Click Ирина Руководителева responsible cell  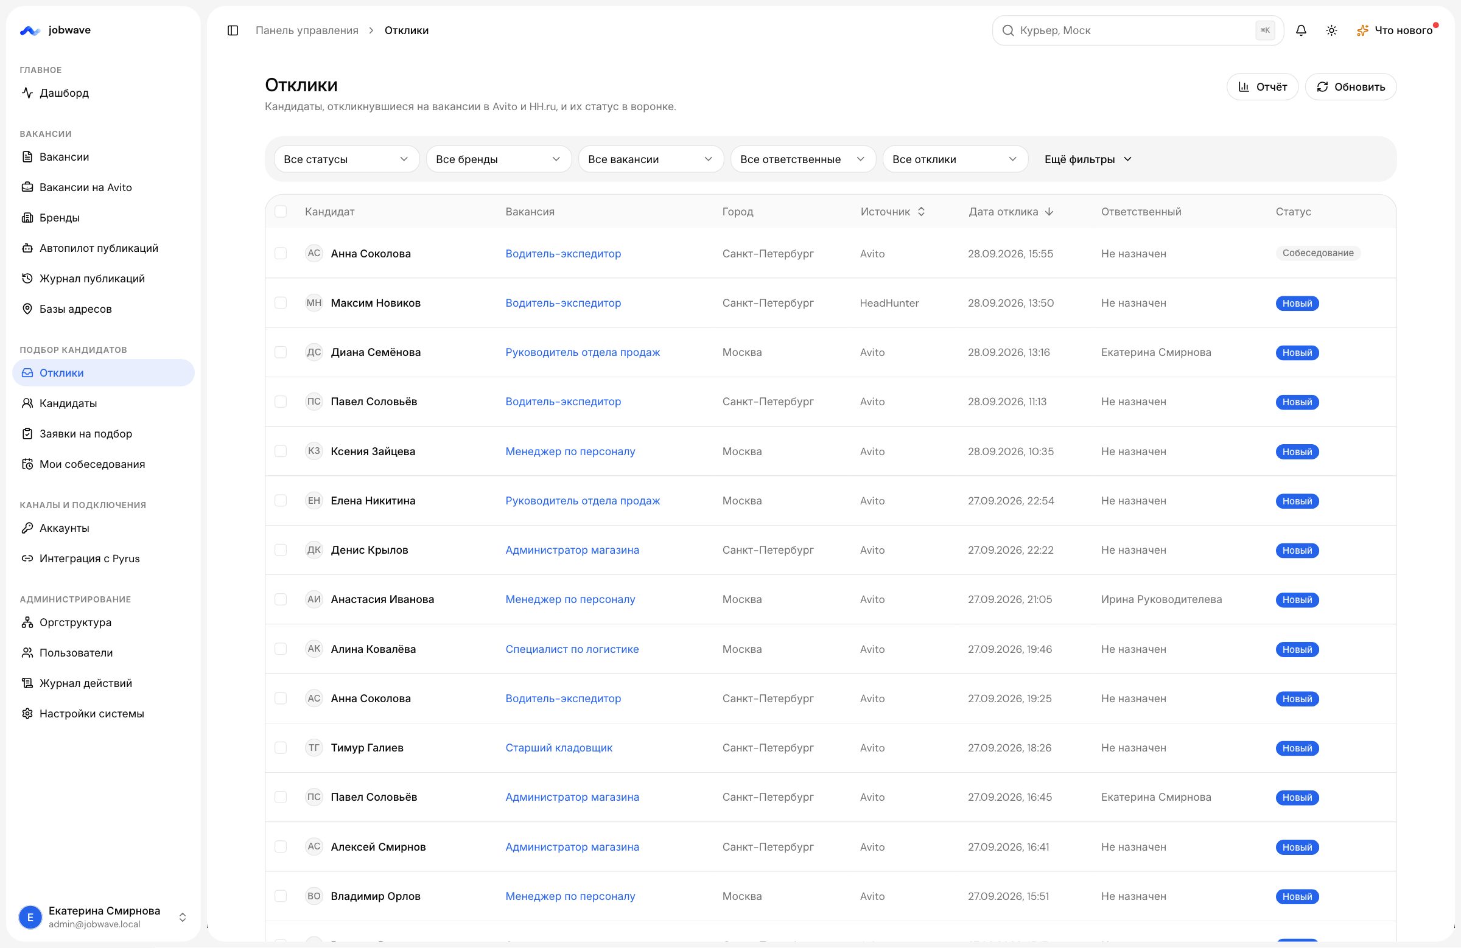[x=1161, y=599]
